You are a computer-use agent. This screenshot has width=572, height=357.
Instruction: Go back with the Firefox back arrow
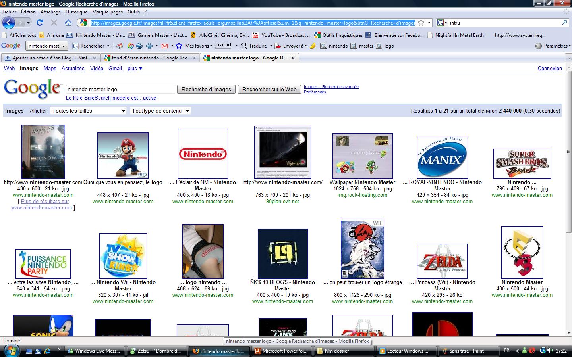click(x=8, y=23)
